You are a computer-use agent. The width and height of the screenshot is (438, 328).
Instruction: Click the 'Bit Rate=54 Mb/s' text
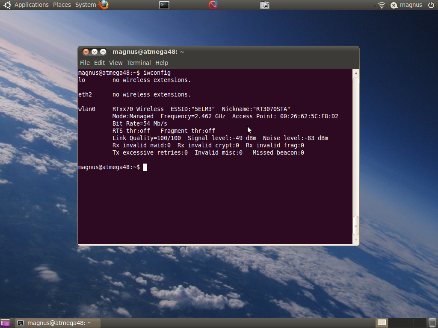pos(140,123)
